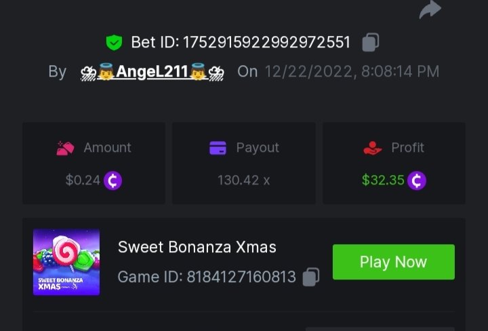Open the Sweet Bonanza Xmas thumbnail
This screenshot has width=488, height=331.
[66, 262]
